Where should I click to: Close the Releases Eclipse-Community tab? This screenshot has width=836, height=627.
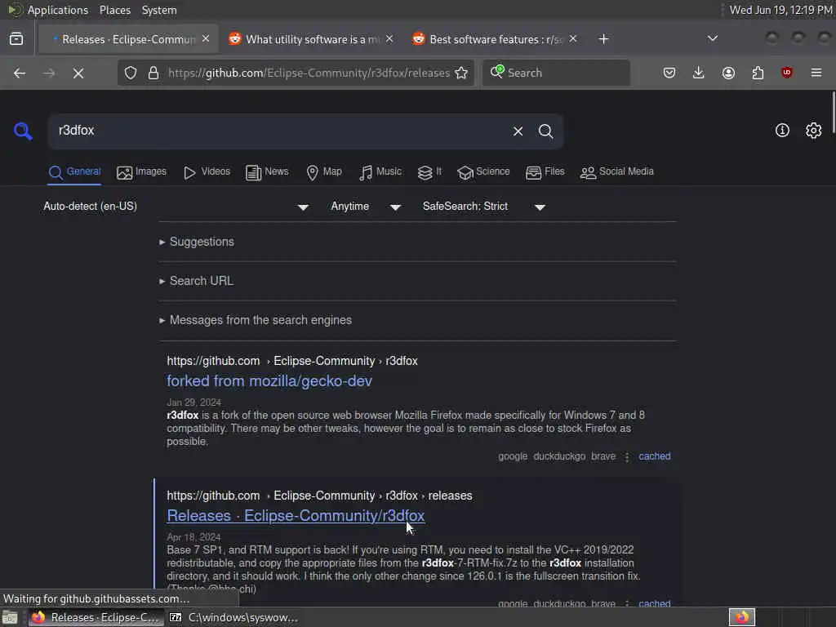coord(206,39)
